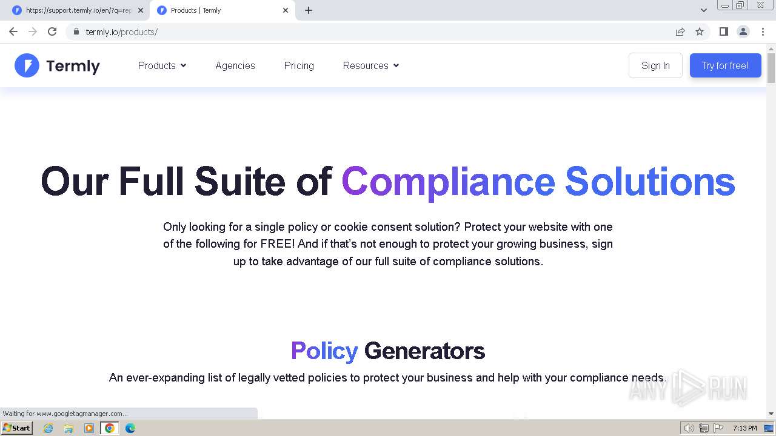Click the browser forward arrow
Viewport: 776px width, 436px height.
point(33,31)
